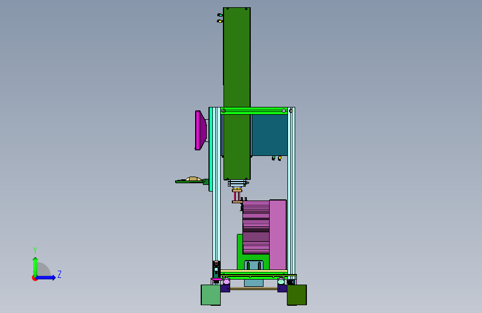Select the dark green right foot block

[297, 295]
